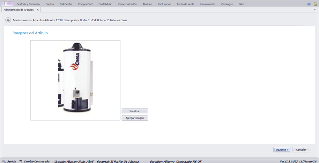Screen dimensions: 319x163
Task: Open the Skins menu
Action: click(x=241, y=4)
